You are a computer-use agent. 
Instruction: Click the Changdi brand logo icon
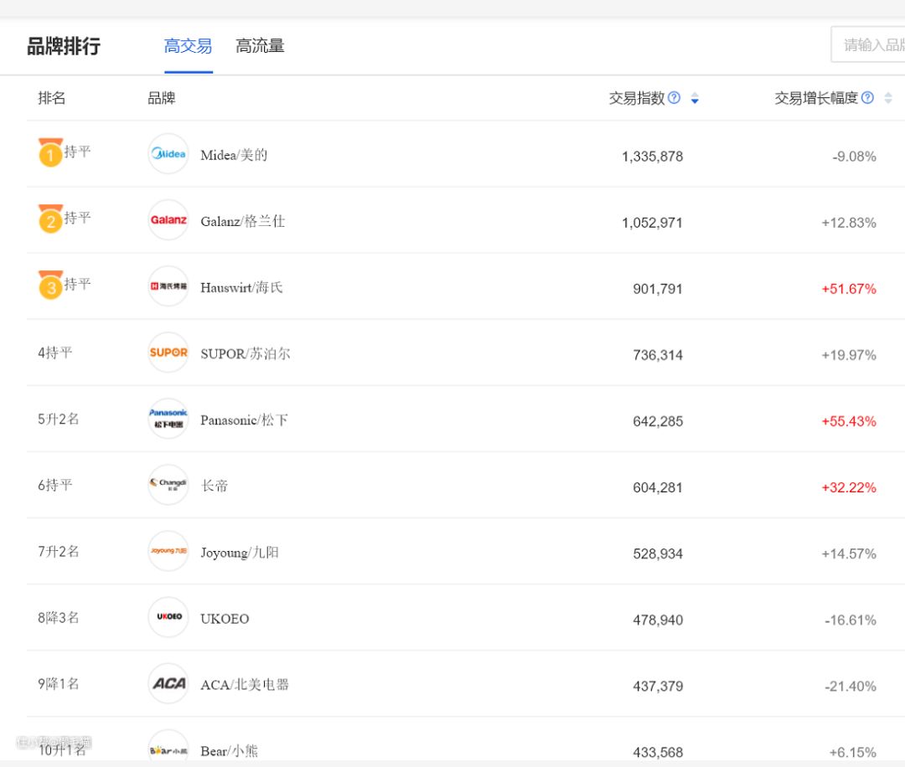(168, 485)
